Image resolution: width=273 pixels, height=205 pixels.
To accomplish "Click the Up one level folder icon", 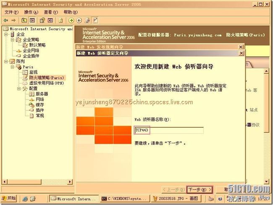I will (x=24, y=21).
